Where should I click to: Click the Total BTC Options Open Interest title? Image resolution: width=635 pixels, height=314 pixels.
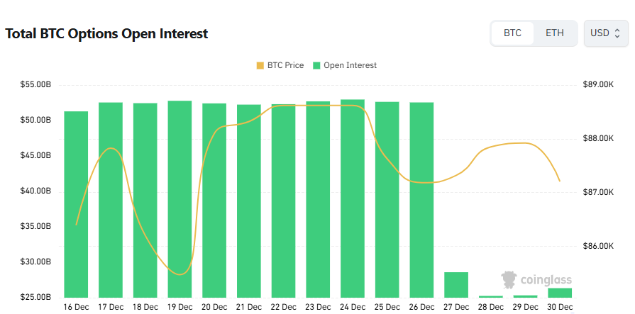106,33
